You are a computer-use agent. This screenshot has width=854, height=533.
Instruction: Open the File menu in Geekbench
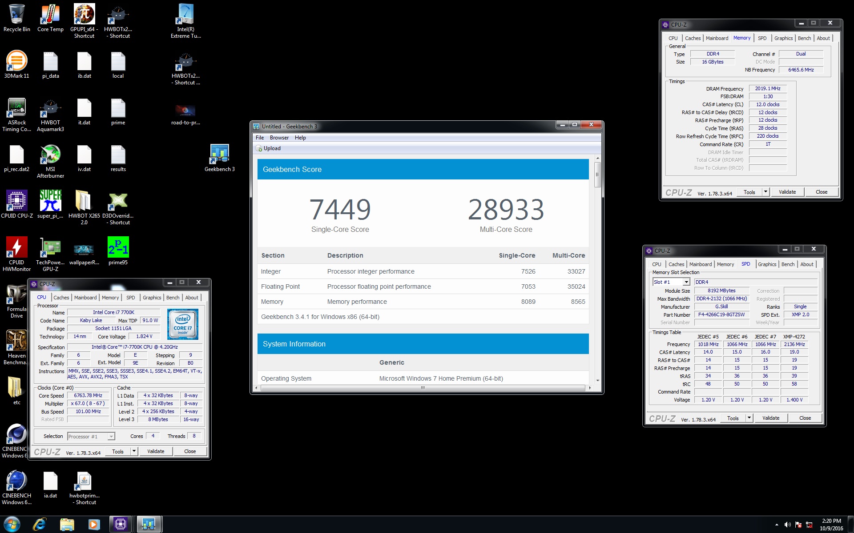click(x=260, y=138)
